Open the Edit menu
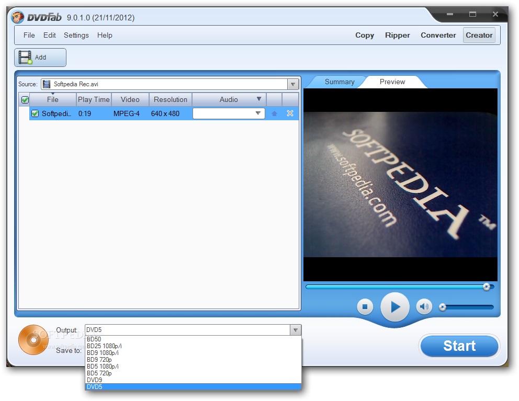The image size is (519, 401). (x=49, y=35)
